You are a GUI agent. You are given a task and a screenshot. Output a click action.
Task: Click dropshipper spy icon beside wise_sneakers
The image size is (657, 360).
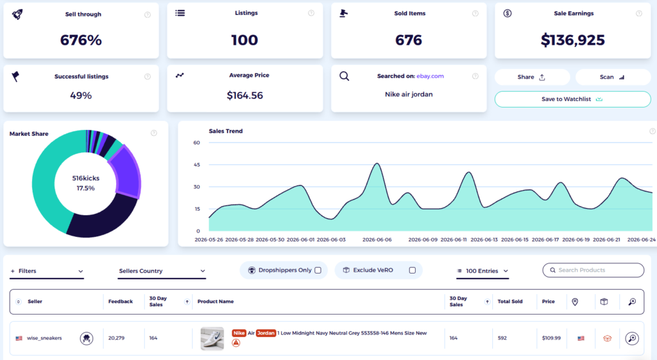[87, 338]
